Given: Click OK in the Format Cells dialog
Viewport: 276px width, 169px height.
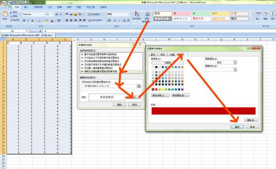Looking at the screenshot, I should pos(237,127).
